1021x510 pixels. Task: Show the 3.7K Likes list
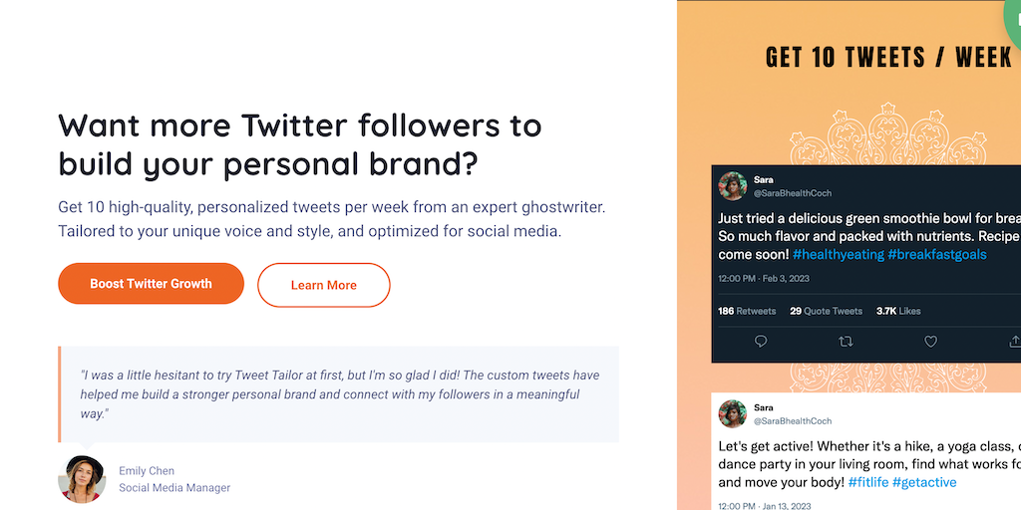[898, 311]
